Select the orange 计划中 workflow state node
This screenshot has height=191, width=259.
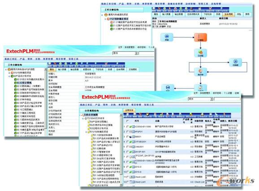tap(200, 38)
